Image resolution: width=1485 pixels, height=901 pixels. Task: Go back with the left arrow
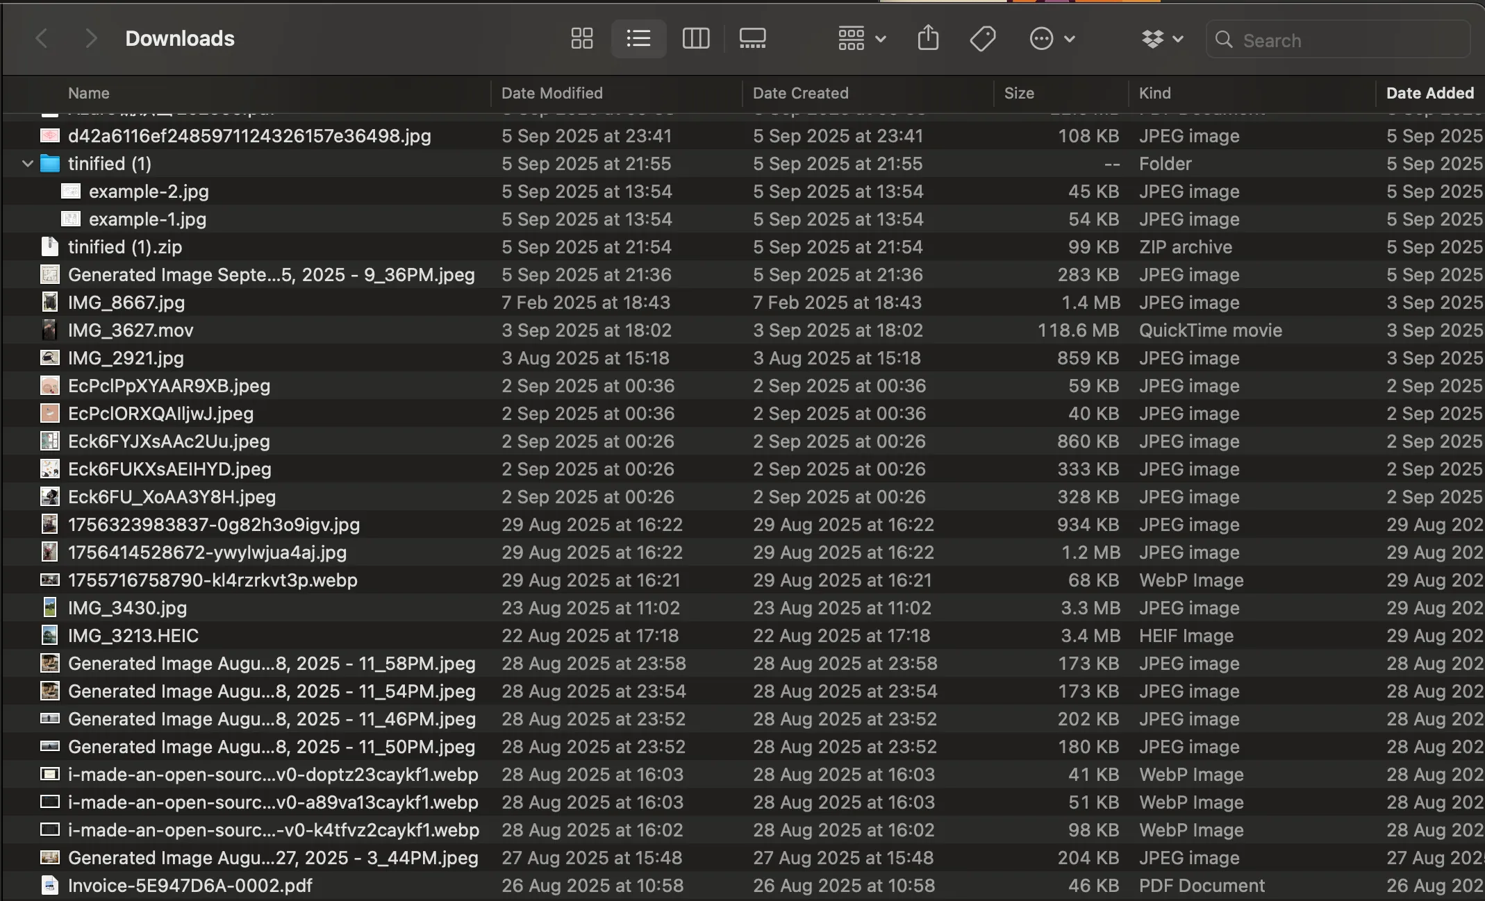pos(42,38)
